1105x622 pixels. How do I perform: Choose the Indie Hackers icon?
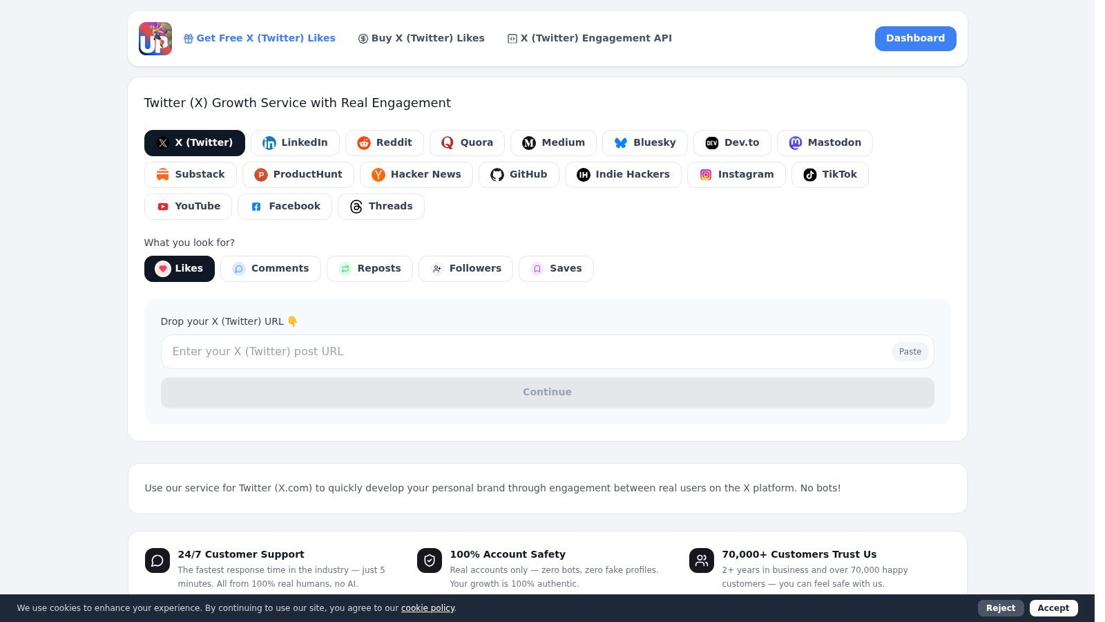pyautogui.click(x=584, y=175)
